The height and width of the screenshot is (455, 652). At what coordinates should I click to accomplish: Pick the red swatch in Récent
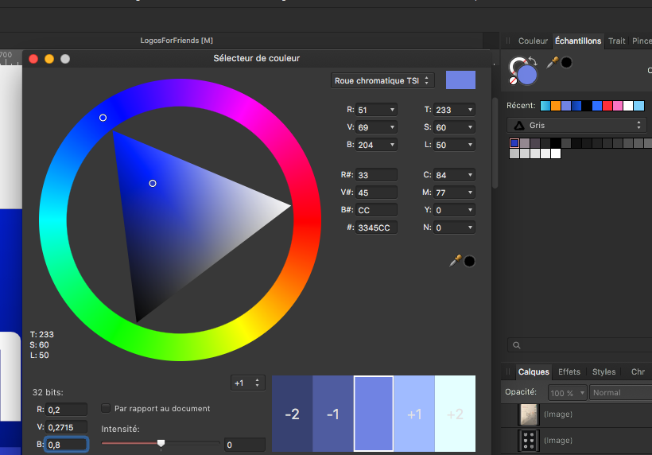click(607, 106)
